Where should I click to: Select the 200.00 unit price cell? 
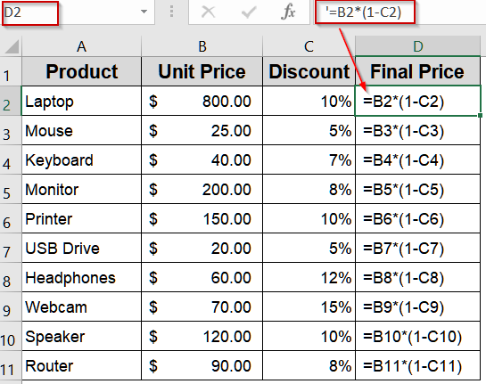pos(202,189)
